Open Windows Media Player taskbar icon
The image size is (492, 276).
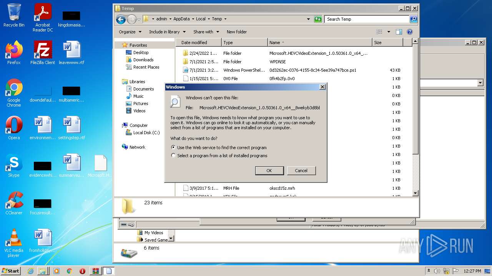[x=57, y=271]
